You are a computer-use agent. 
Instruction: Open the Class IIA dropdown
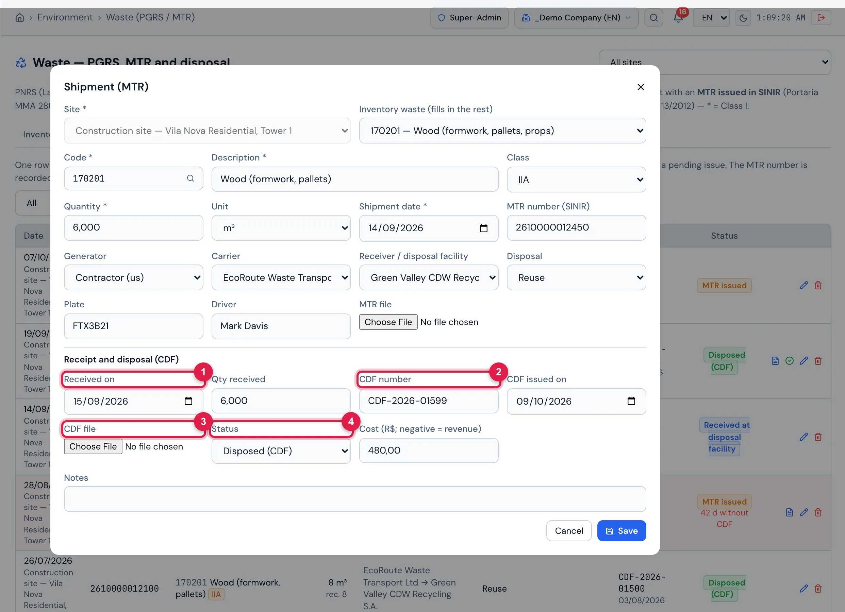point(576,180)
